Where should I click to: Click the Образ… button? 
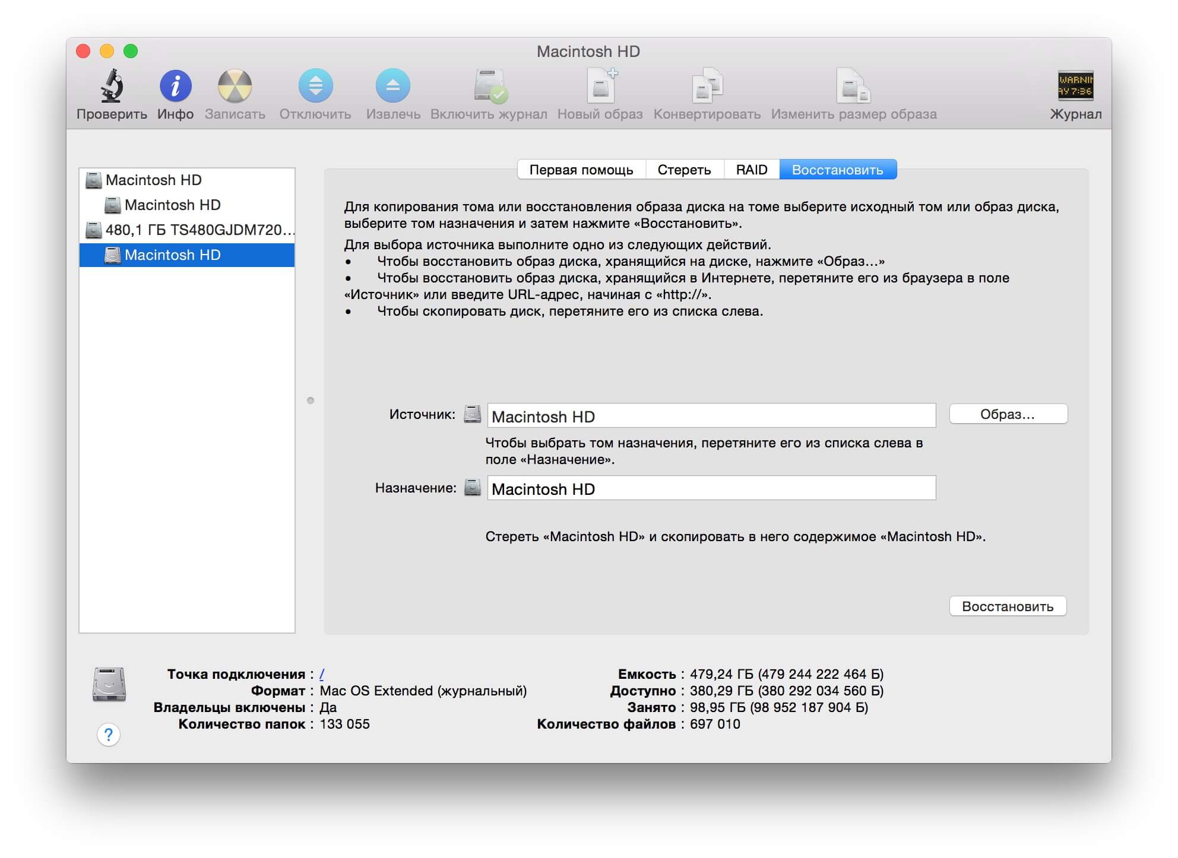(1008, 414)
